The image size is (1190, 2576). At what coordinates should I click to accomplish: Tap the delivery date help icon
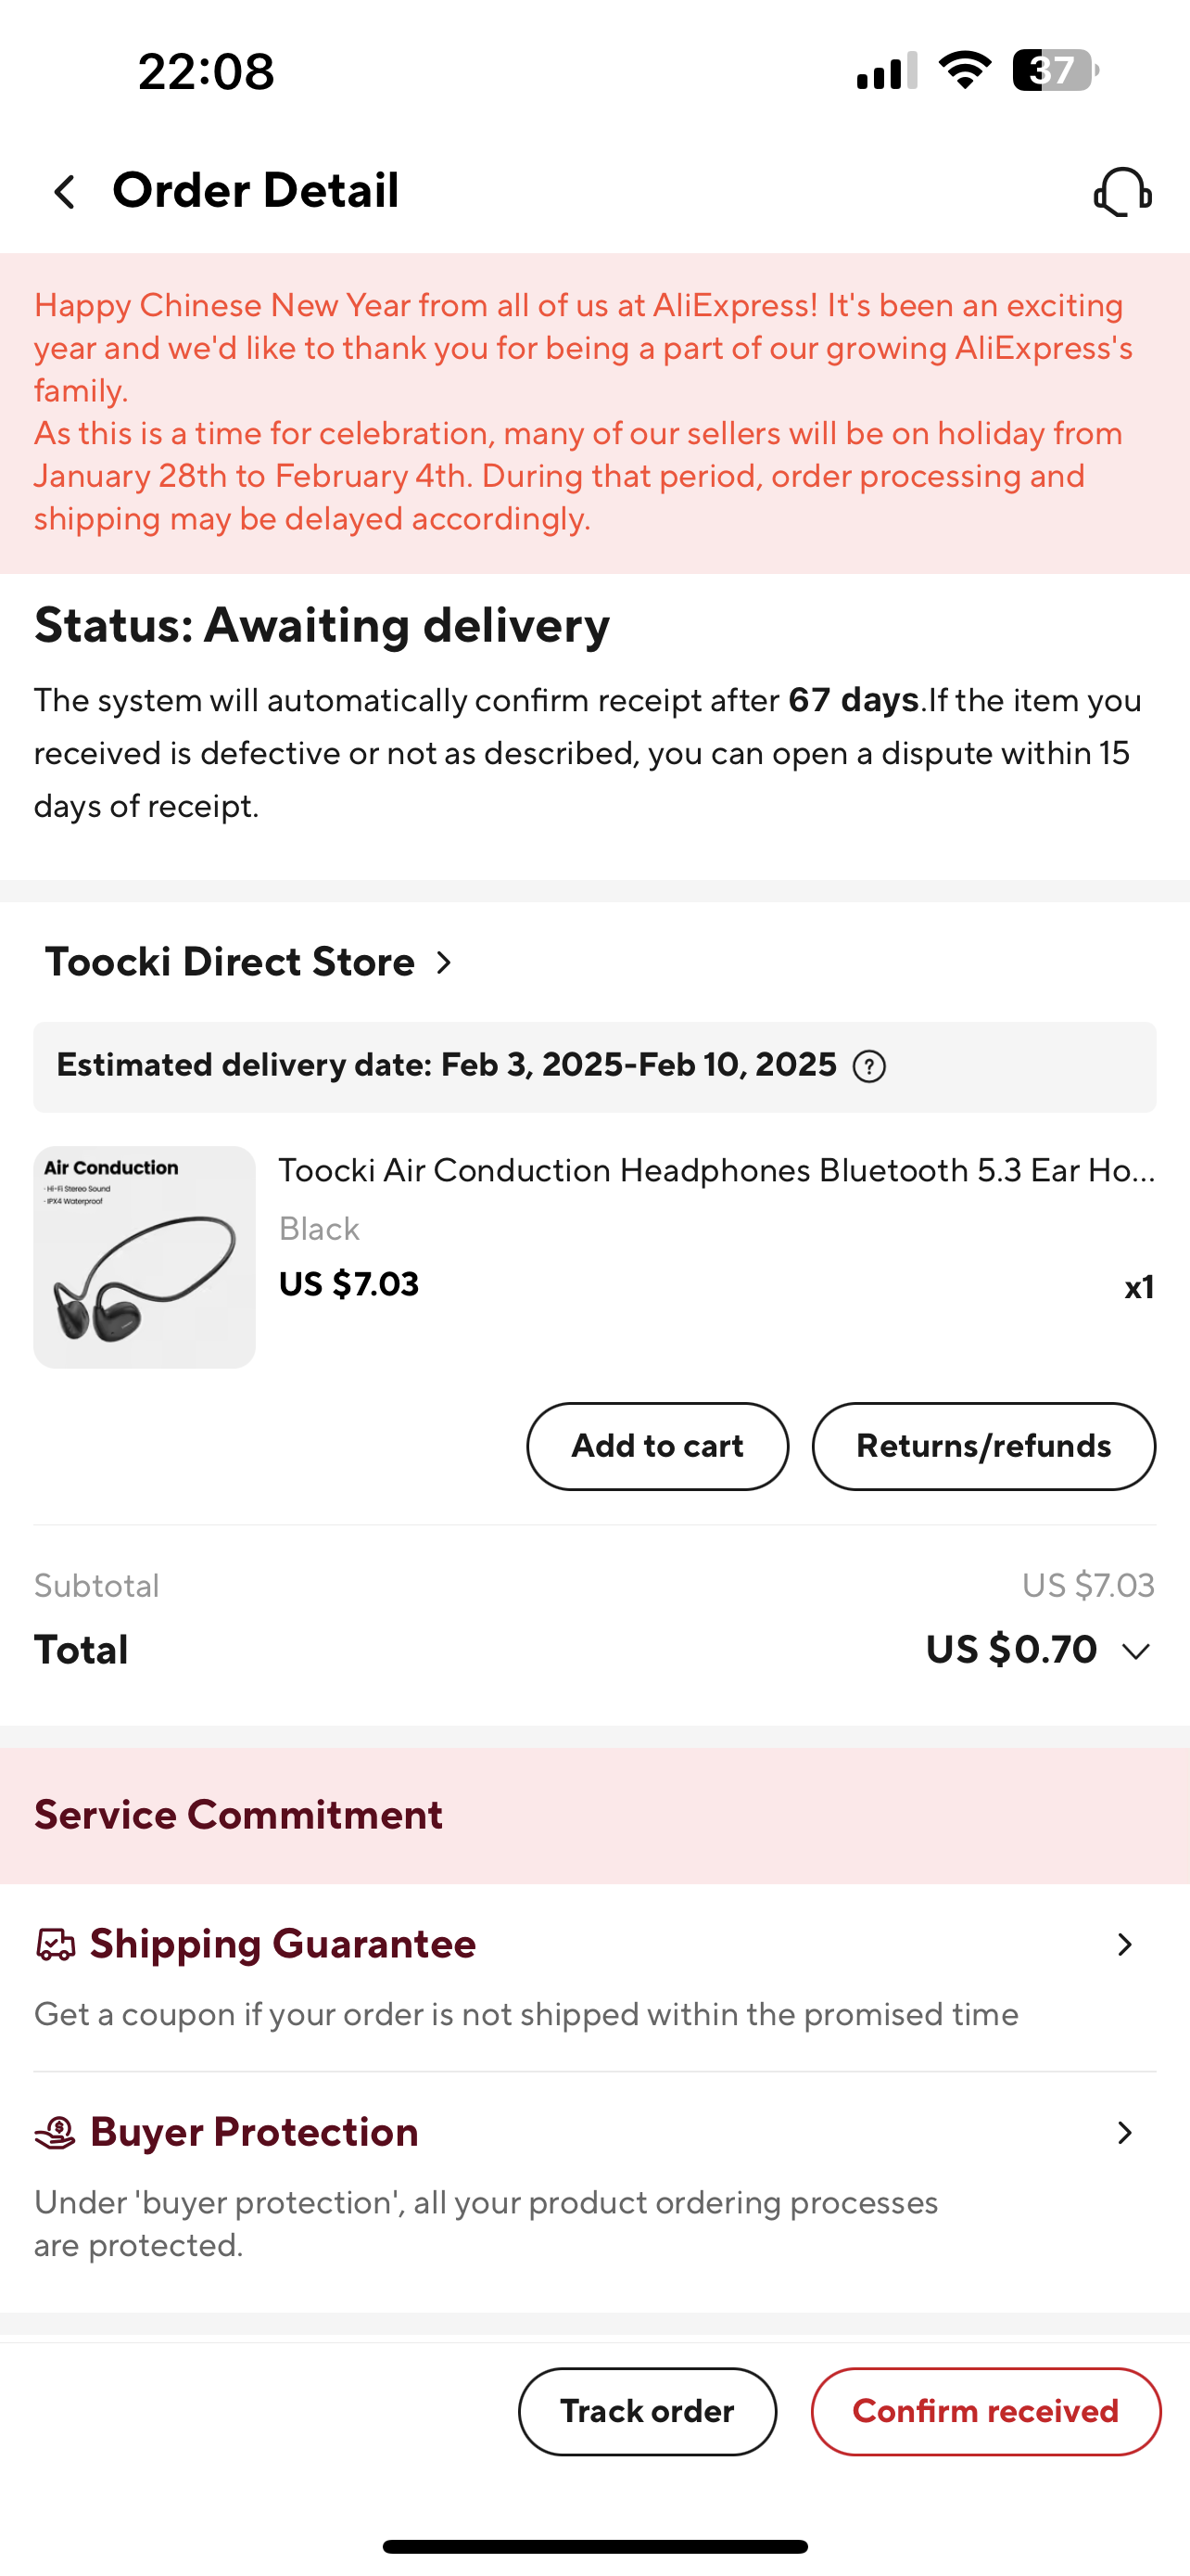click(869, 1067)
